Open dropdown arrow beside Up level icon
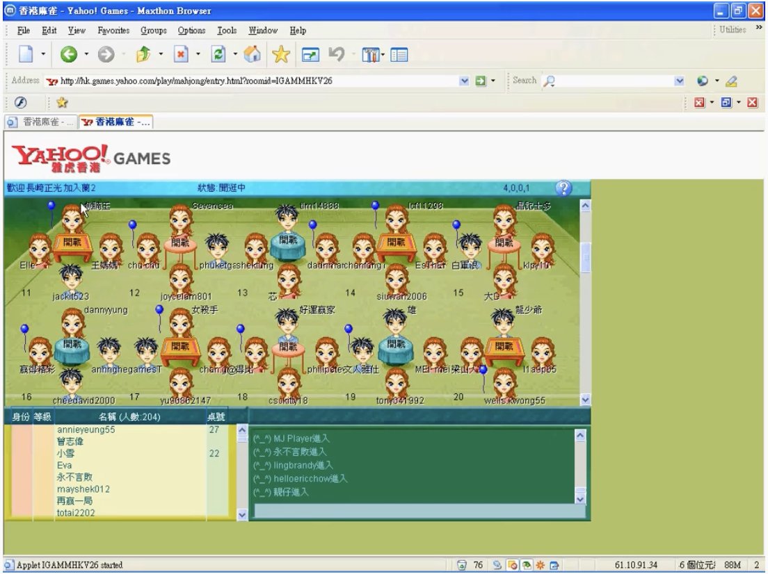Image resolution: width=768 pixels, height=574 pixels. [x=161, y=54]
